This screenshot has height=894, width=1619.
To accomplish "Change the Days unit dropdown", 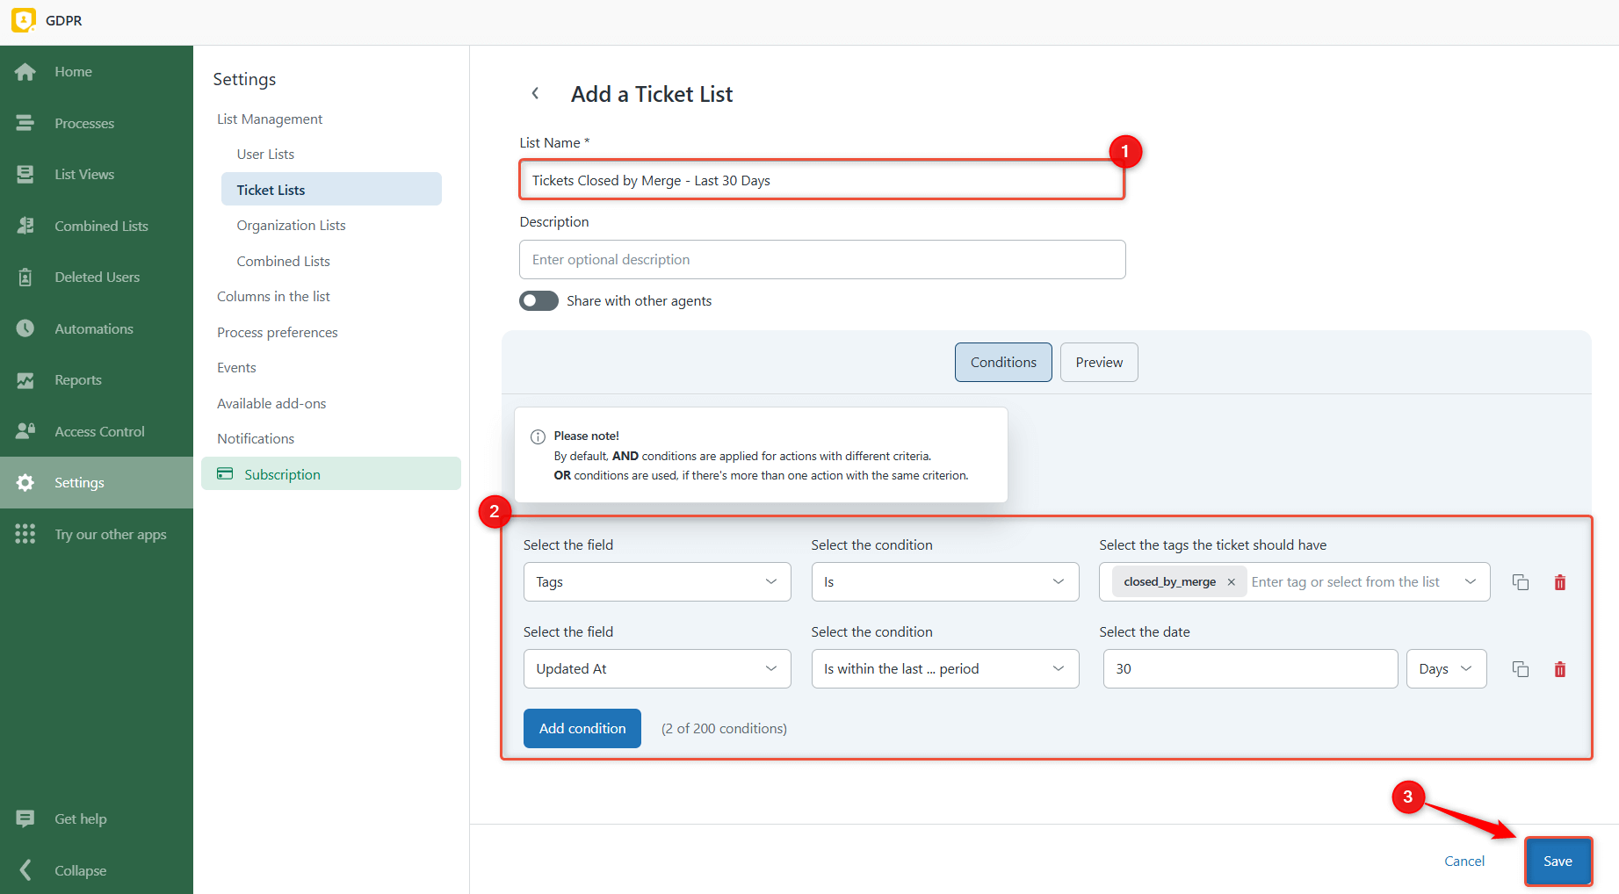I will [1445, 669].
